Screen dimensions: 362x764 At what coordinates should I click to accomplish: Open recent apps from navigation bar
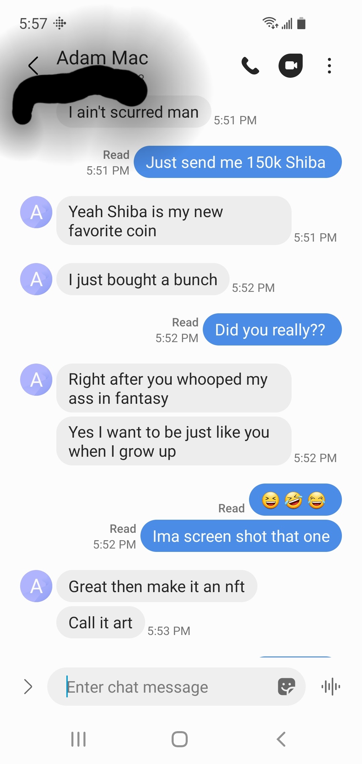pyautogui.click(x=78, y=739)
